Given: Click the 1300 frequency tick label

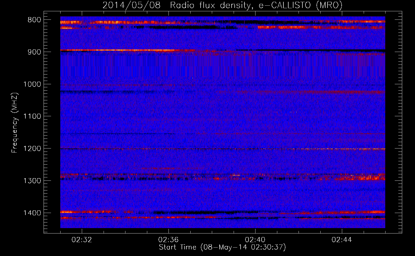Looking at the screenshot, I should pos(32,181).
